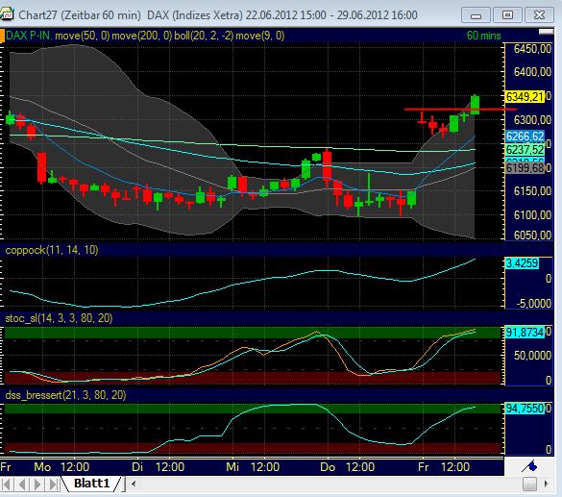Click the 6100,00 price axis label
Viewport: 562px width, 497px height.
click(532, 215)
